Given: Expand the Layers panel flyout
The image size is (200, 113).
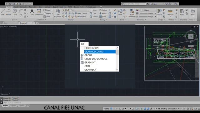Looking at the screenshot, I should [x=71, y=20].
